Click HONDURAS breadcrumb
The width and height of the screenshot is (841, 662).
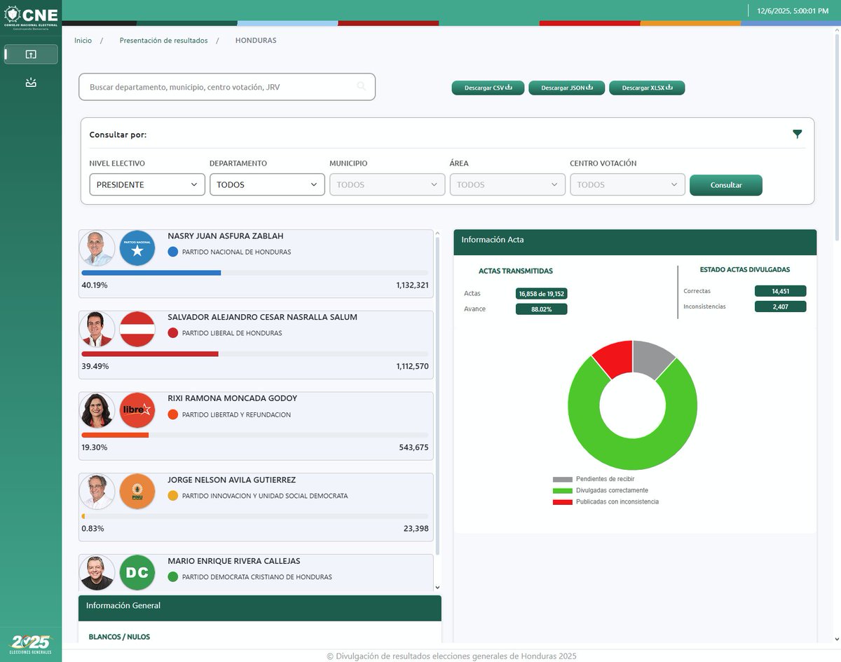click(x=256, y=41)
